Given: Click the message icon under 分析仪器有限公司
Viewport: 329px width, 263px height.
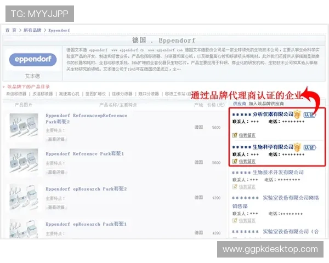Looking at the screenshot, I should click(x=235, y=135).
